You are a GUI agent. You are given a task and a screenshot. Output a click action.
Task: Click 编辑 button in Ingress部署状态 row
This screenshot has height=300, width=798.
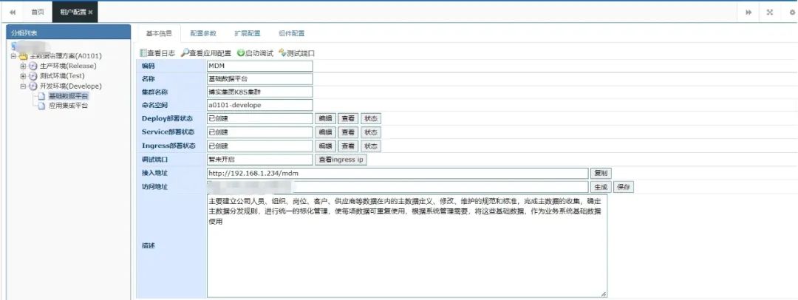pos(325,146)
